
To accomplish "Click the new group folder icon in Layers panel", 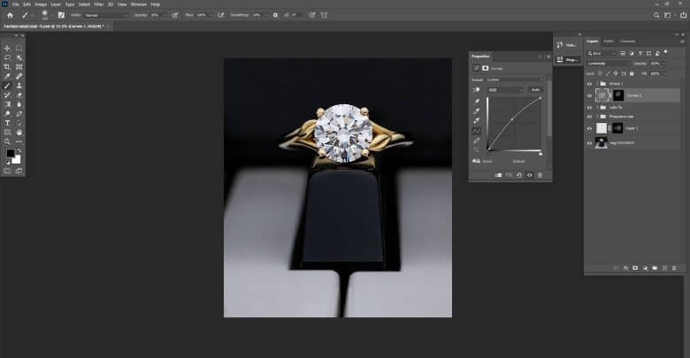I will [x=655, y=268].
